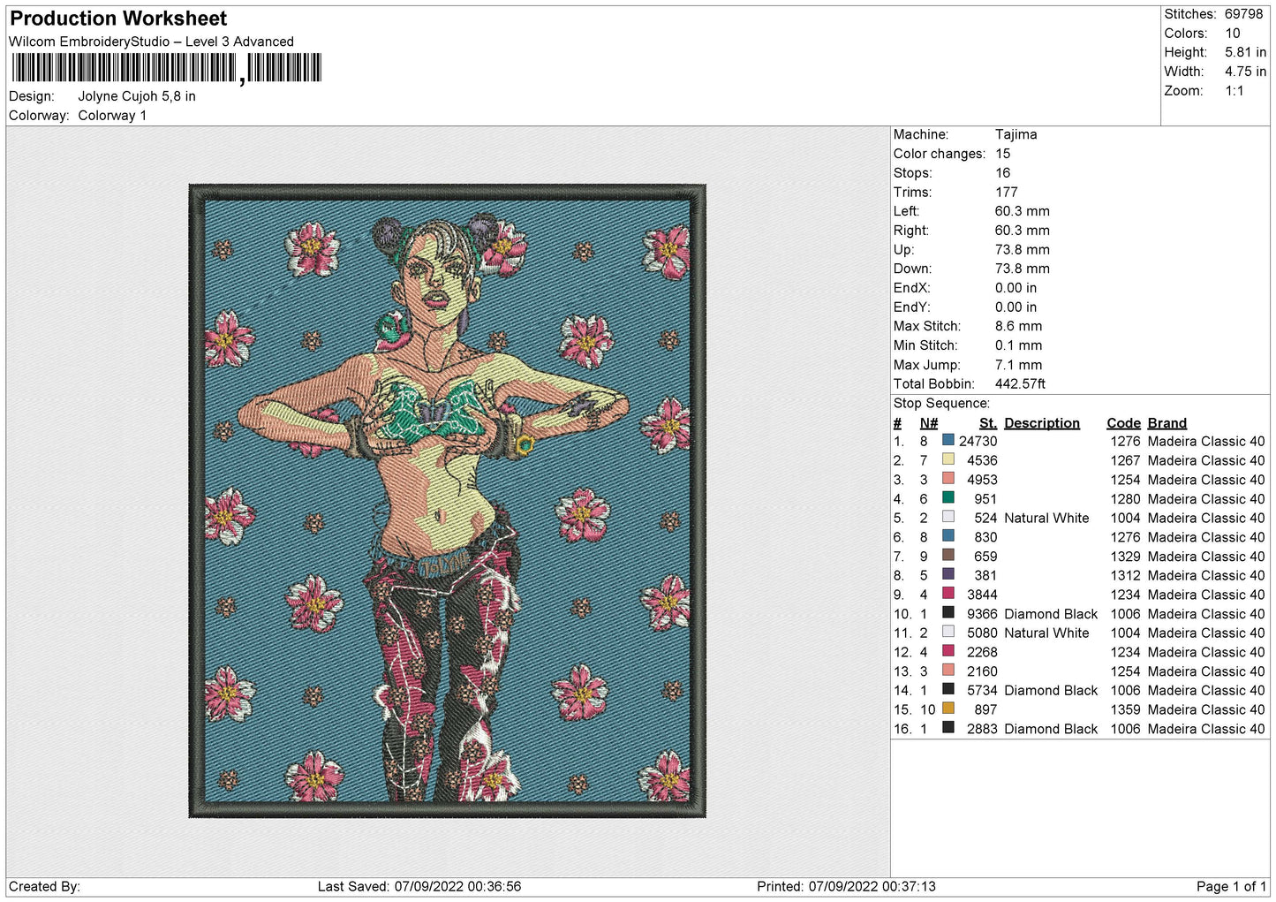Click the Trims value 177
The height and width of the screenshot is (902, 1276).
coord(1006,193)
